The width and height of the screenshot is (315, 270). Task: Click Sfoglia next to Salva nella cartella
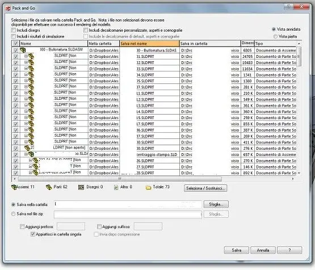click(216, 204)
